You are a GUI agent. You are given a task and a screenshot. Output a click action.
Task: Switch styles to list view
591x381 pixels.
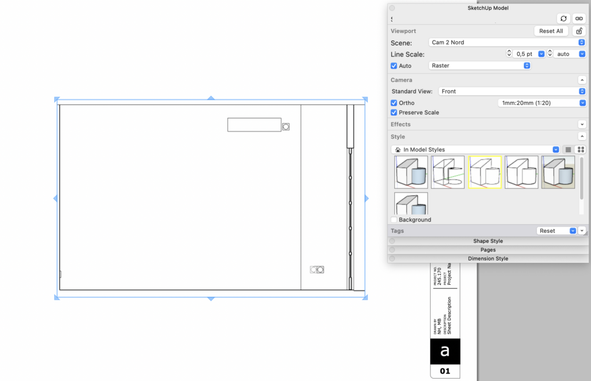(x=568, y=149)
